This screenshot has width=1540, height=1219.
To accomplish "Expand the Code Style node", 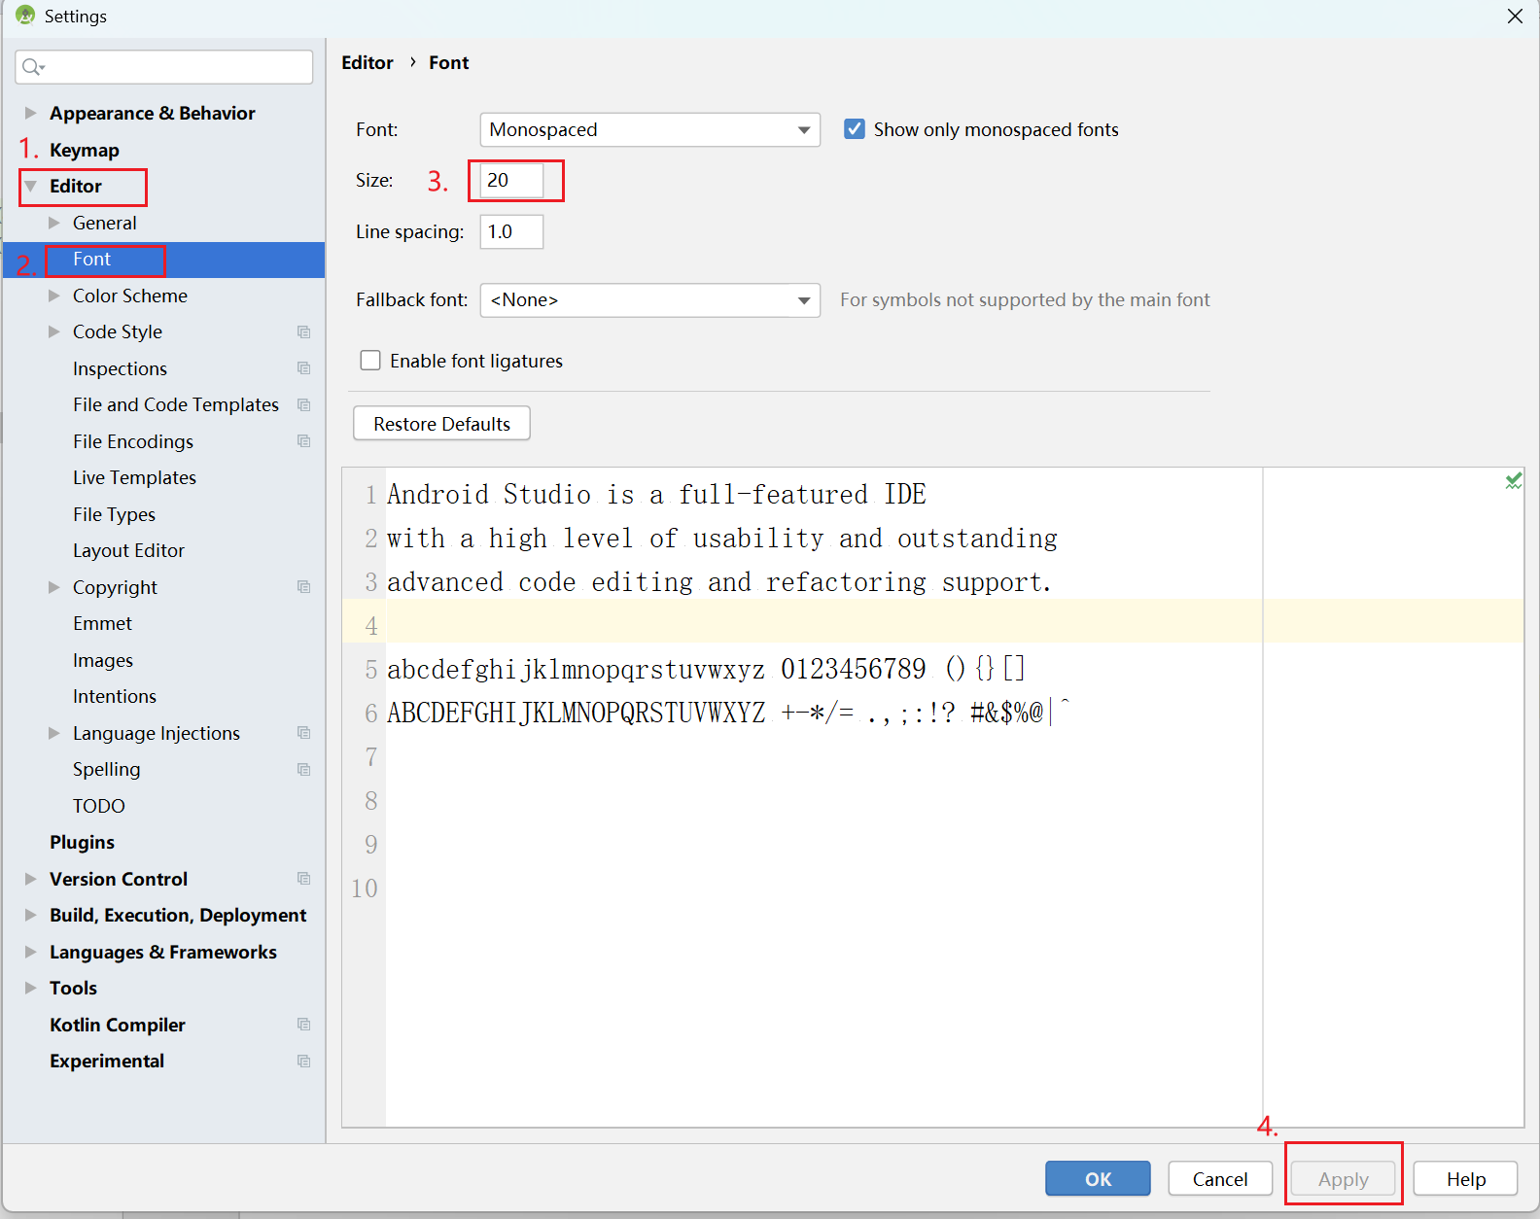I will [x=54, y=331].
